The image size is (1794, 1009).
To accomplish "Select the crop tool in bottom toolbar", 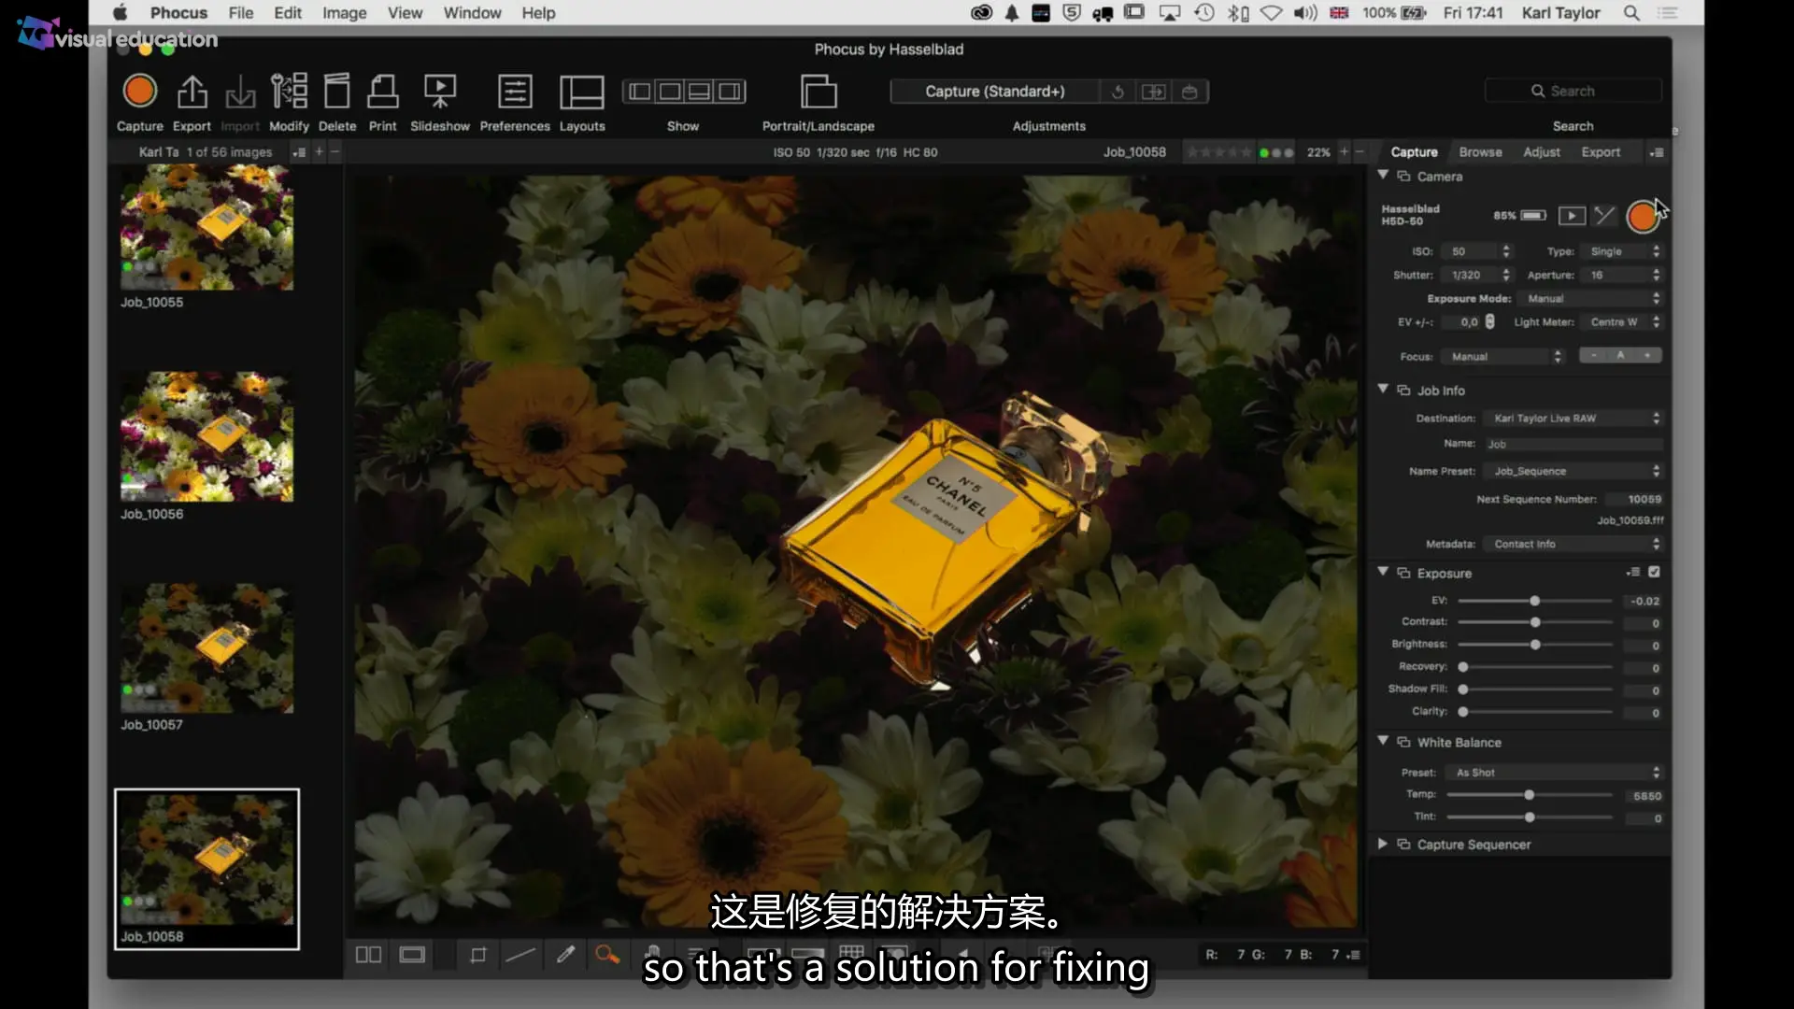I will point(478,955).
